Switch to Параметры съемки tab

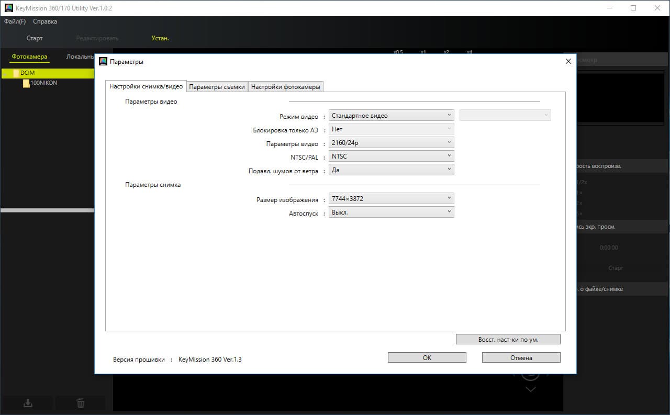[217, 87]
